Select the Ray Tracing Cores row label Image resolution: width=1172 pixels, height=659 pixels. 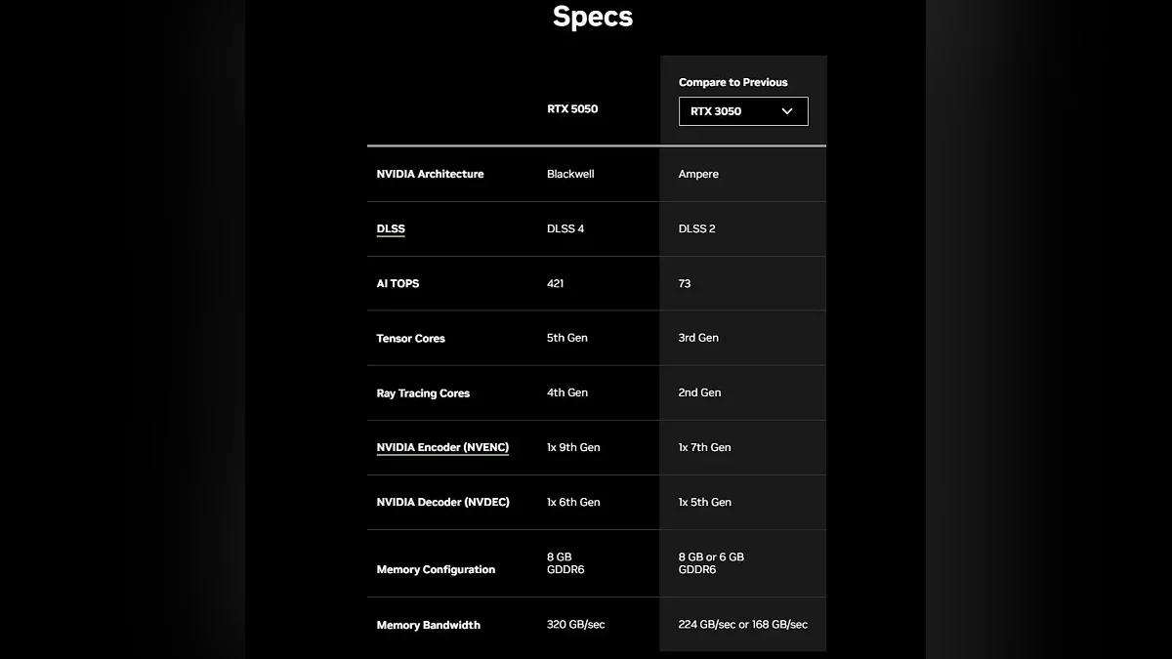point(423,392)
